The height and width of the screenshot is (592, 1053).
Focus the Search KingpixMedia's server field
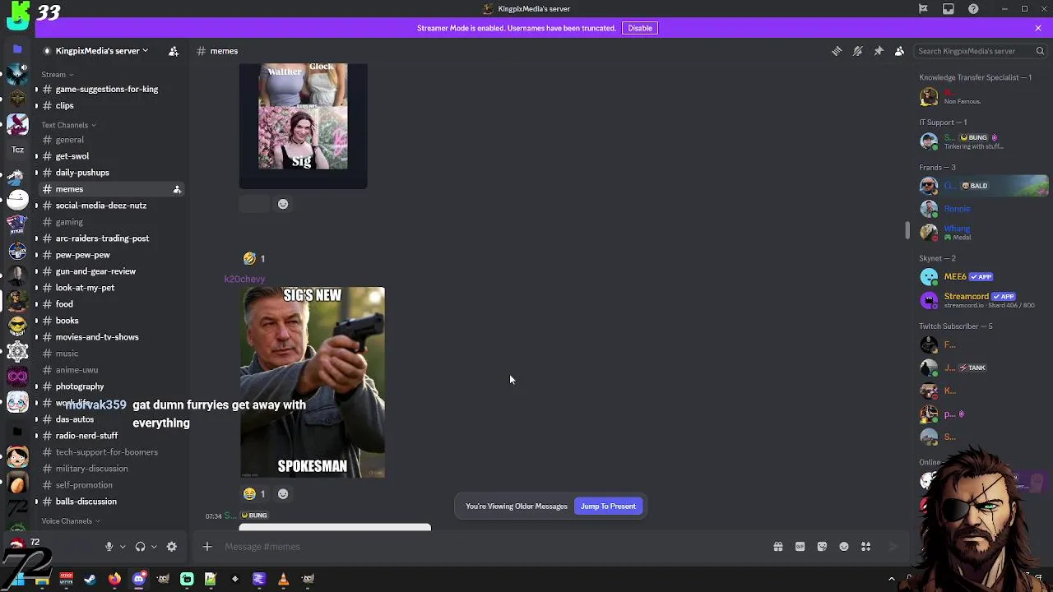(x=974, y=51)
